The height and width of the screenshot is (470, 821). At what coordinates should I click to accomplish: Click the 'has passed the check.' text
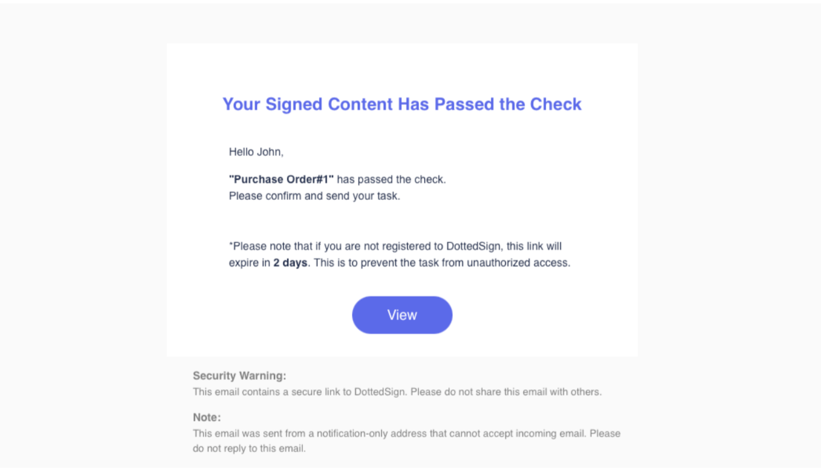click(x=391, y=179)
